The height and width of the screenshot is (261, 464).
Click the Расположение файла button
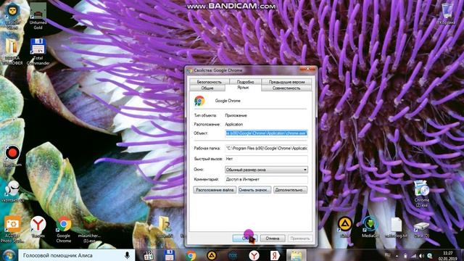215,190
